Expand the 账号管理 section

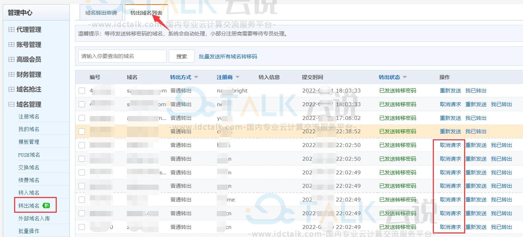tap(25, 45)
